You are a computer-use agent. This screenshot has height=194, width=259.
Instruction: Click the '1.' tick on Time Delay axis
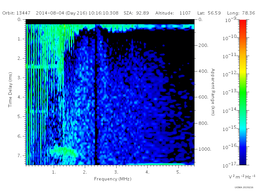[x=19, y=39]
